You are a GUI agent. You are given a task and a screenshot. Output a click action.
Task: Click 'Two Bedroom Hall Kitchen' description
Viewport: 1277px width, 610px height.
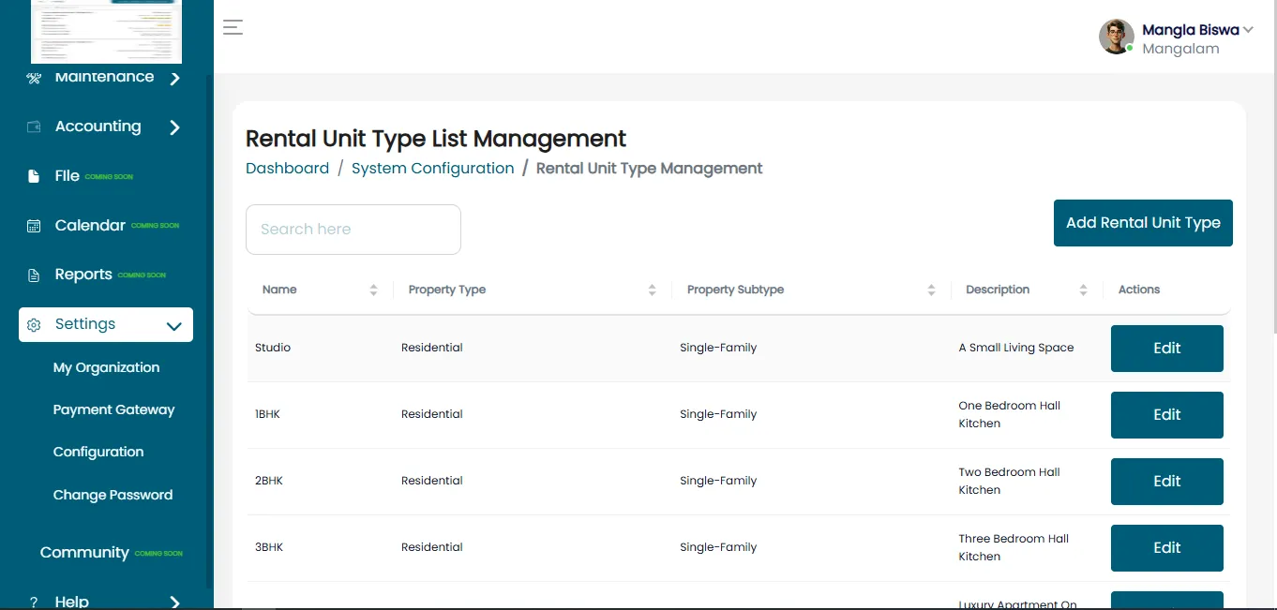[x=1010, y=481]
